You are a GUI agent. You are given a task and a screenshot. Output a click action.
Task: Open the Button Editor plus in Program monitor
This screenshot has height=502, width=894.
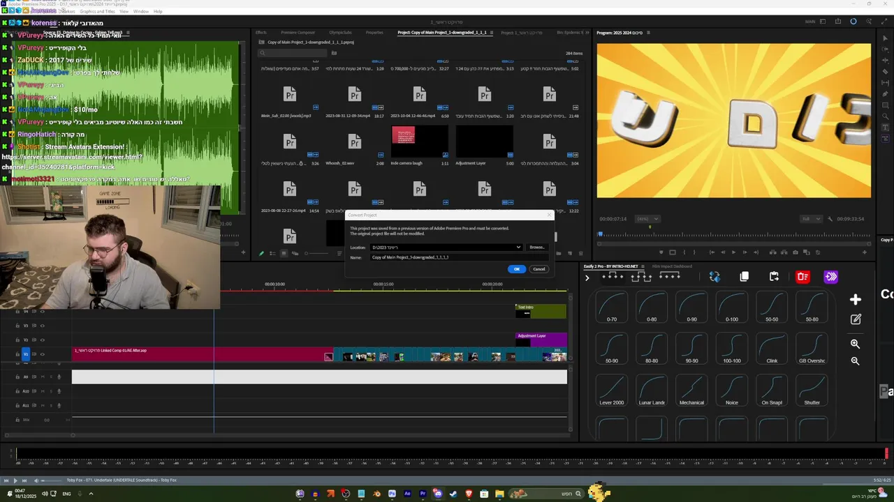click(x=865, y=252)
